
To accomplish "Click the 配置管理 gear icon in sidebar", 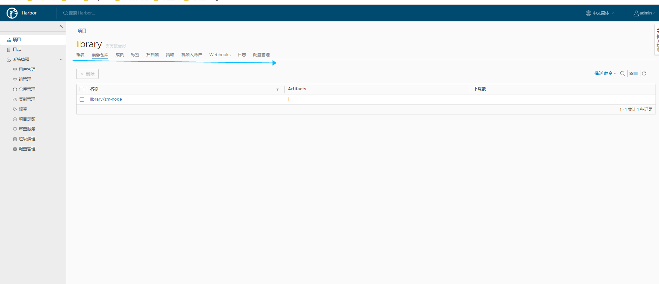I will pos(15,149).
